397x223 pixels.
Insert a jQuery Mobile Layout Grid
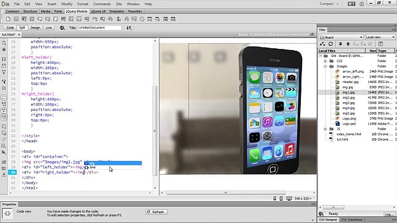pos(24,19)
